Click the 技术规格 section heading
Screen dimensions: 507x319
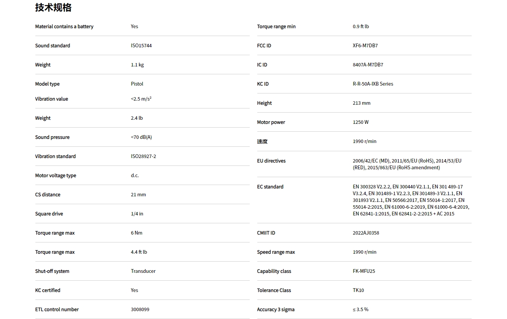click(53, 8)
